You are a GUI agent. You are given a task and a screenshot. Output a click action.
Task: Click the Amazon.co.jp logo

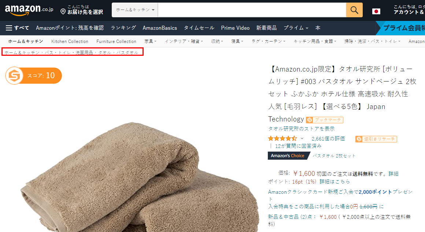click(x=29, y=10)
